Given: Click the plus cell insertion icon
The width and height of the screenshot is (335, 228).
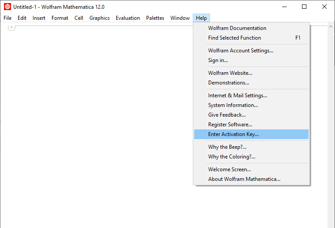Looking at the screenshot, I should tap(12, 27).
